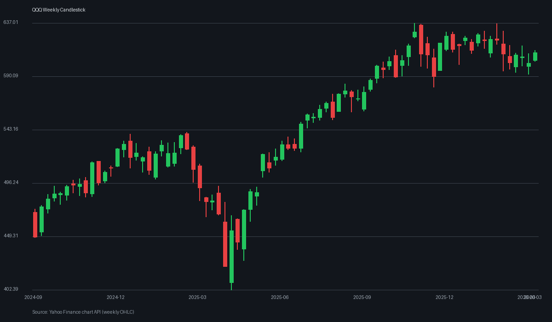Screen dimensions: 552x322
Task: Select the tall red candle at the chart peak
Action: (421, 40)
